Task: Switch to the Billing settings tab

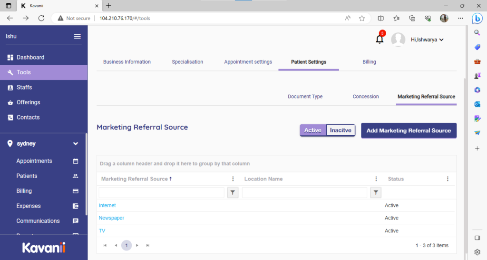Action: (369, 62)
